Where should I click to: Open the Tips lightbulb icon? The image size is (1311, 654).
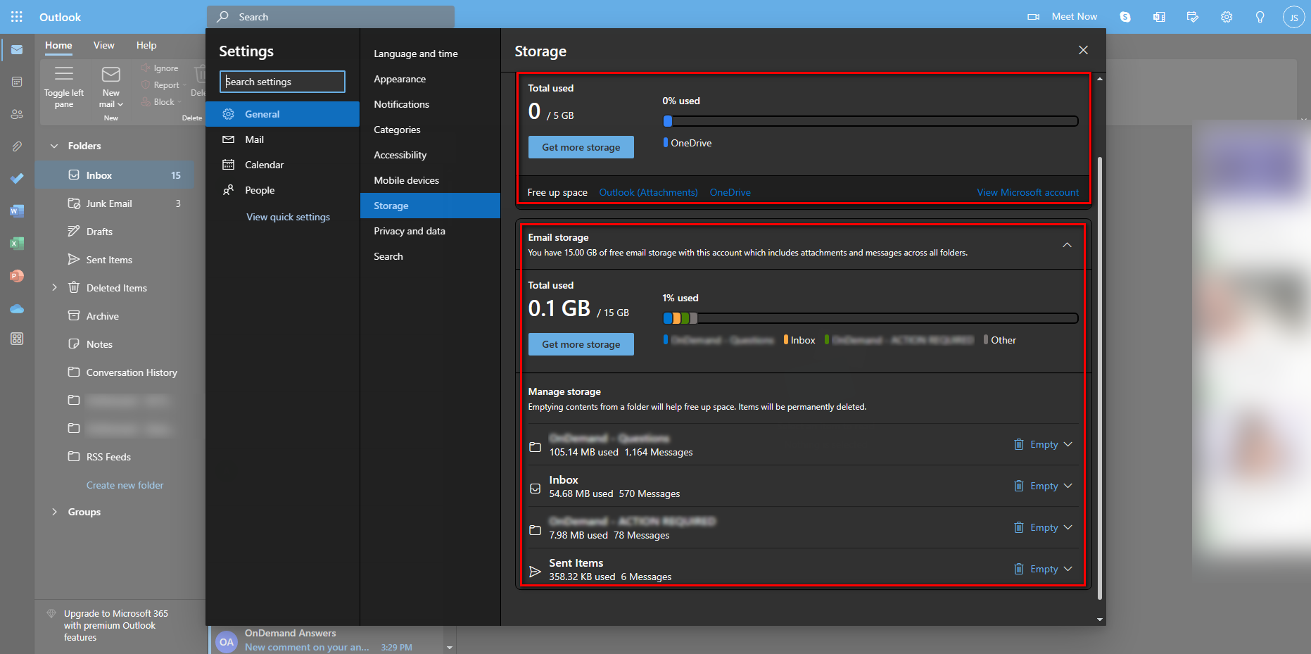tap(1260, 16)
